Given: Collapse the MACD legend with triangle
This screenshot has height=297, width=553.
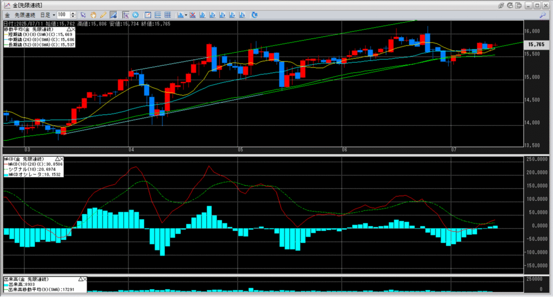Looking at the screenshot, I should pos(57,159).
